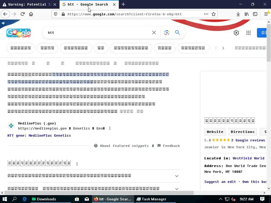271x203 pixels.
Task: Search by image with Google Lens
Action: point(167,33)
